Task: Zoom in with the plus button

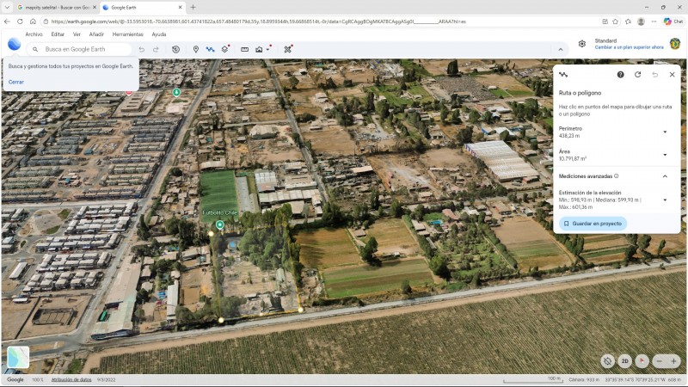Action: pos(673,361)
